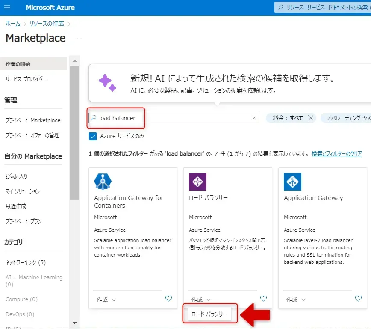The height and width of the screenshot is (329, 371).
Task: Favorite Application Gateway with heart icon
Action: 358,299
